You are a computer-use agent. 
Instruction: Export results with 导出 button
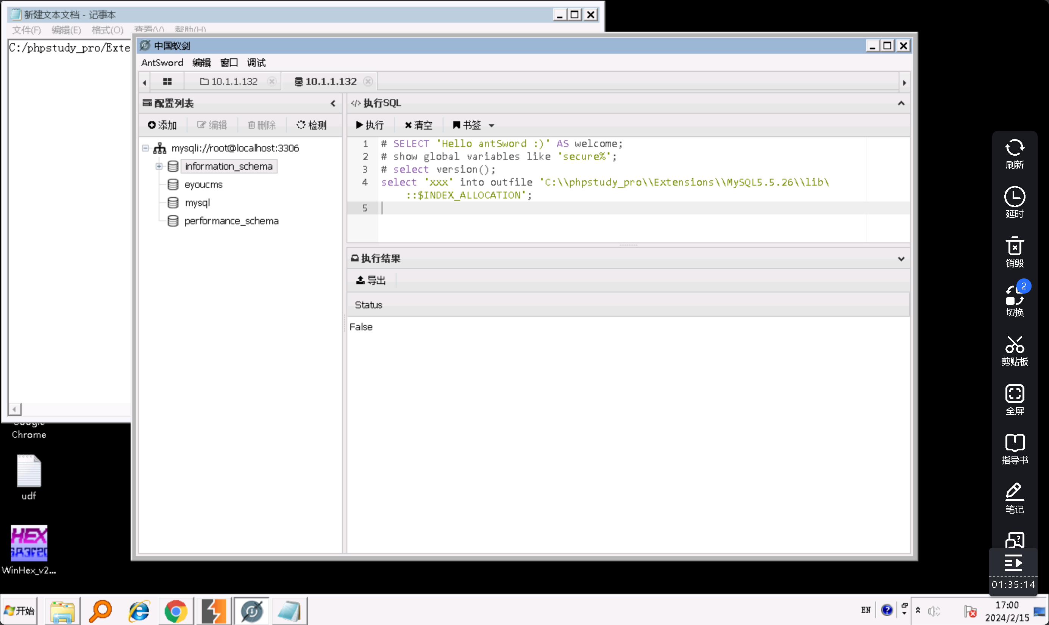(371, 280)
